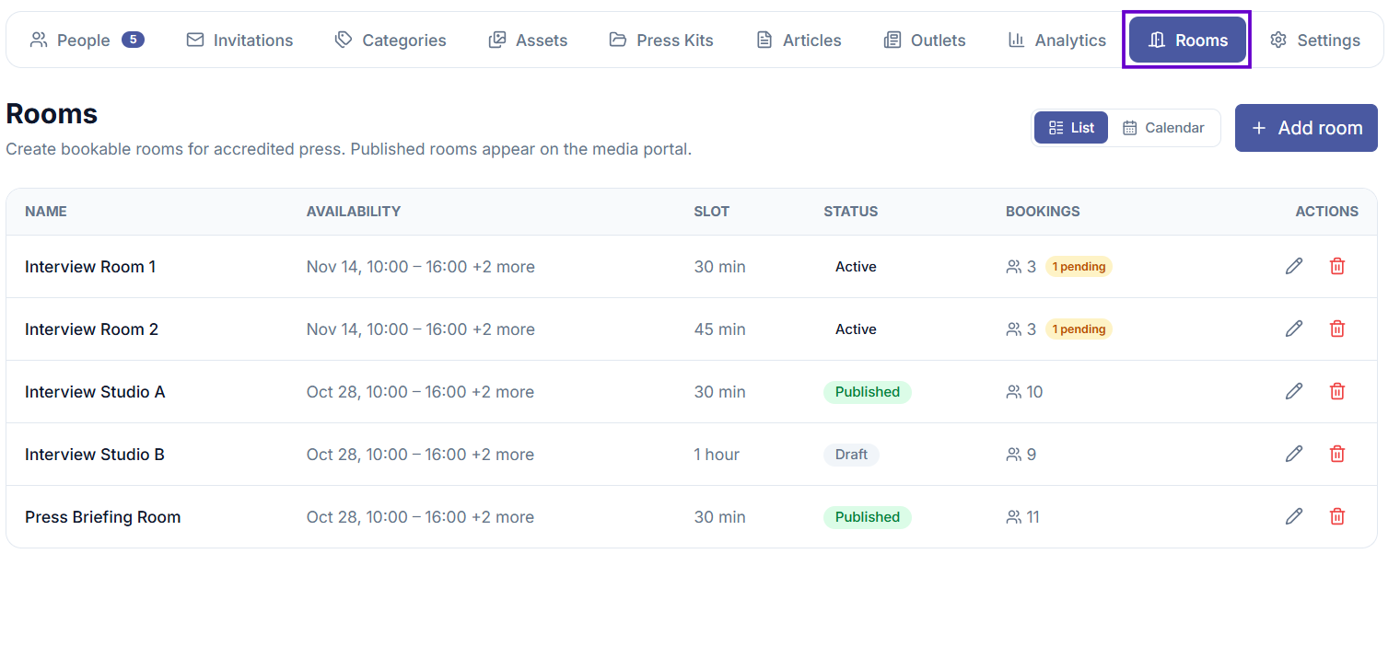Click the 1 hour slot value
The width and height of the screenshot is (1400, 669).
pos(717,455)
